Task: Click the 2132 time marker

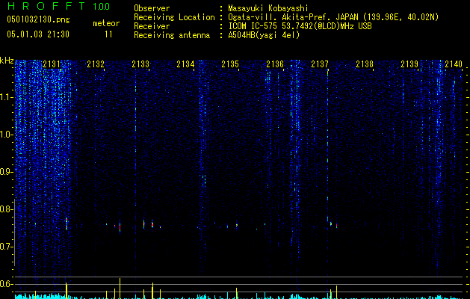Action: coord(96,64)
